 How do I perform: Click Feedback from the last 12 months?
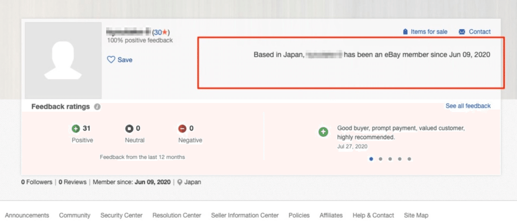[x=142, y=157]
